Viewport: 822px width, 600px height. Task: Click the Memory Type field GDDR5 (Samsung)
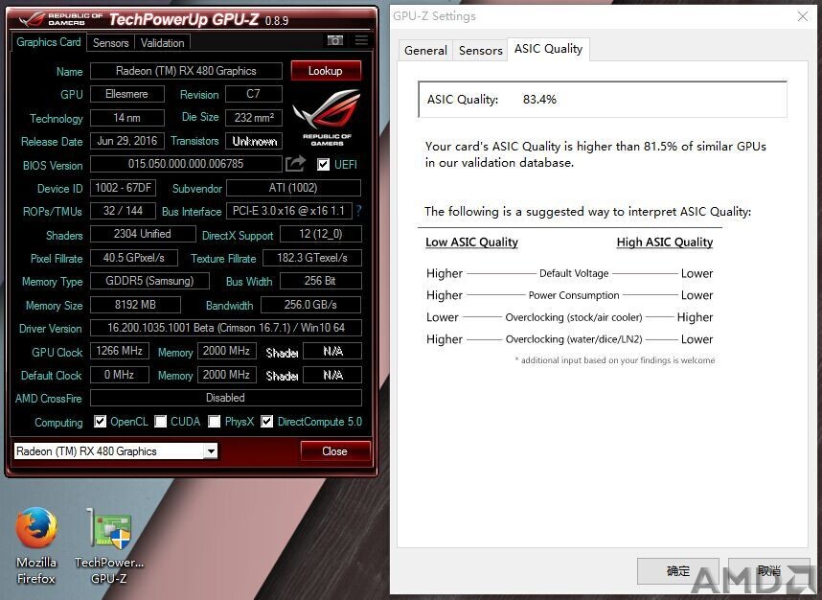(x=149, y=281)
